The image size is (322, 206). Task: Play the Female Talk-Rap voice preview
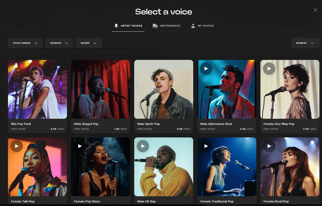tap(16, 146)
